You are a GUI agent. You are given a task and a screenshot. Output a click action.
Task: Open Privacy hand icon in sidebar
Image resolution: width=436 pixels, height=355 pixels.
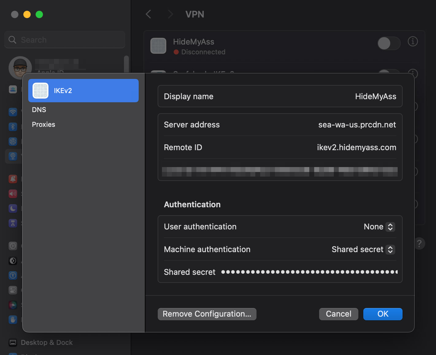[13, 319]
